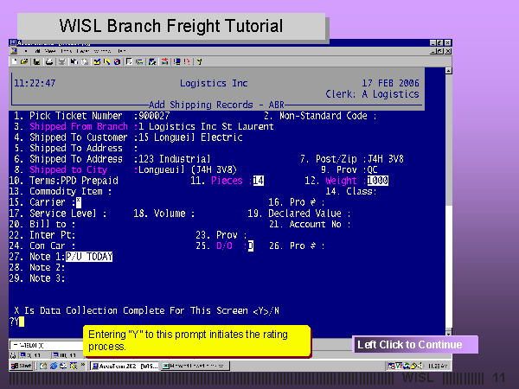The image size is (519, 389).
Task: Click the highlighted Weight value 1000
Action: (x=378, y=181)
